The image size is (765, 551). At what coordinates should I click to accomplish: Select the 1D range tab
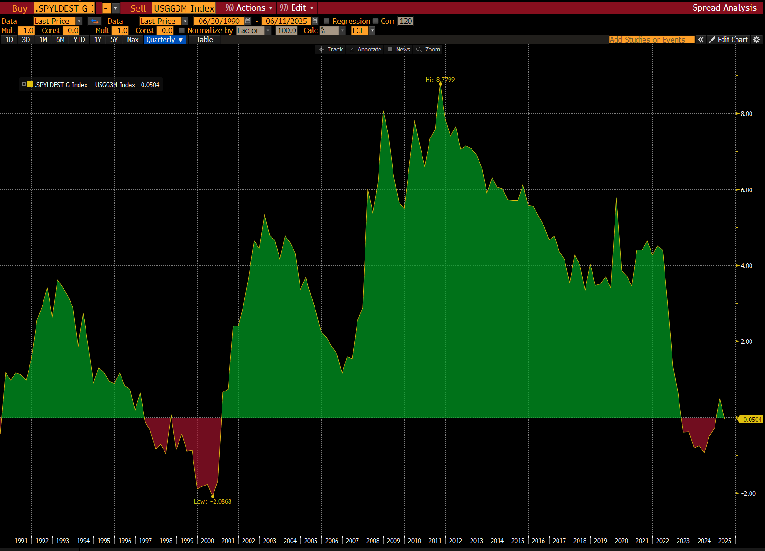click(x=9, y=40)
